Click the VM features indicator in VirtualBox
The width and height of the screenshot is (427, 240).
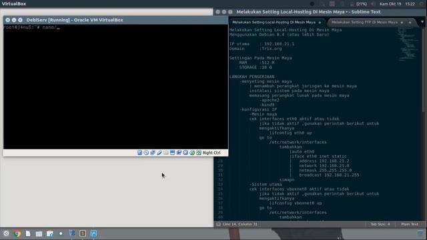185,153
